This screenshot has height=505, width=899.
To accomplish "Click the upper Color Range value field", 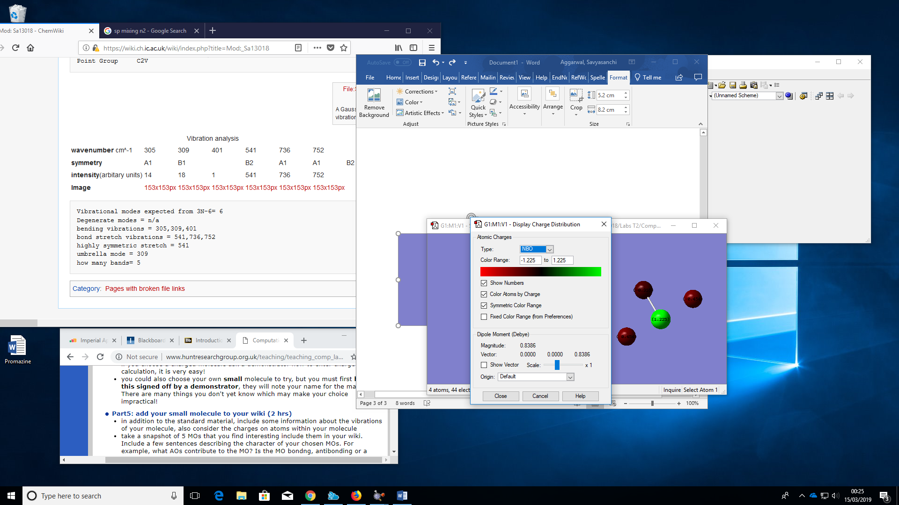I will [562, 260].
